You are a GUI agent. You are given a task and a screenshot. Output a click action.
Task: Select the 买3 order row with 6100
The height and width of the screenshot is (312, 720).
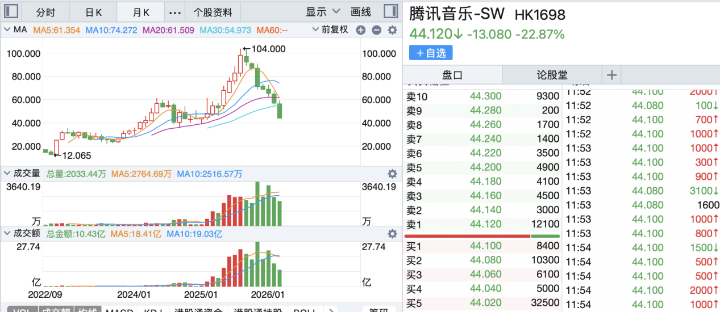[482, 275]
